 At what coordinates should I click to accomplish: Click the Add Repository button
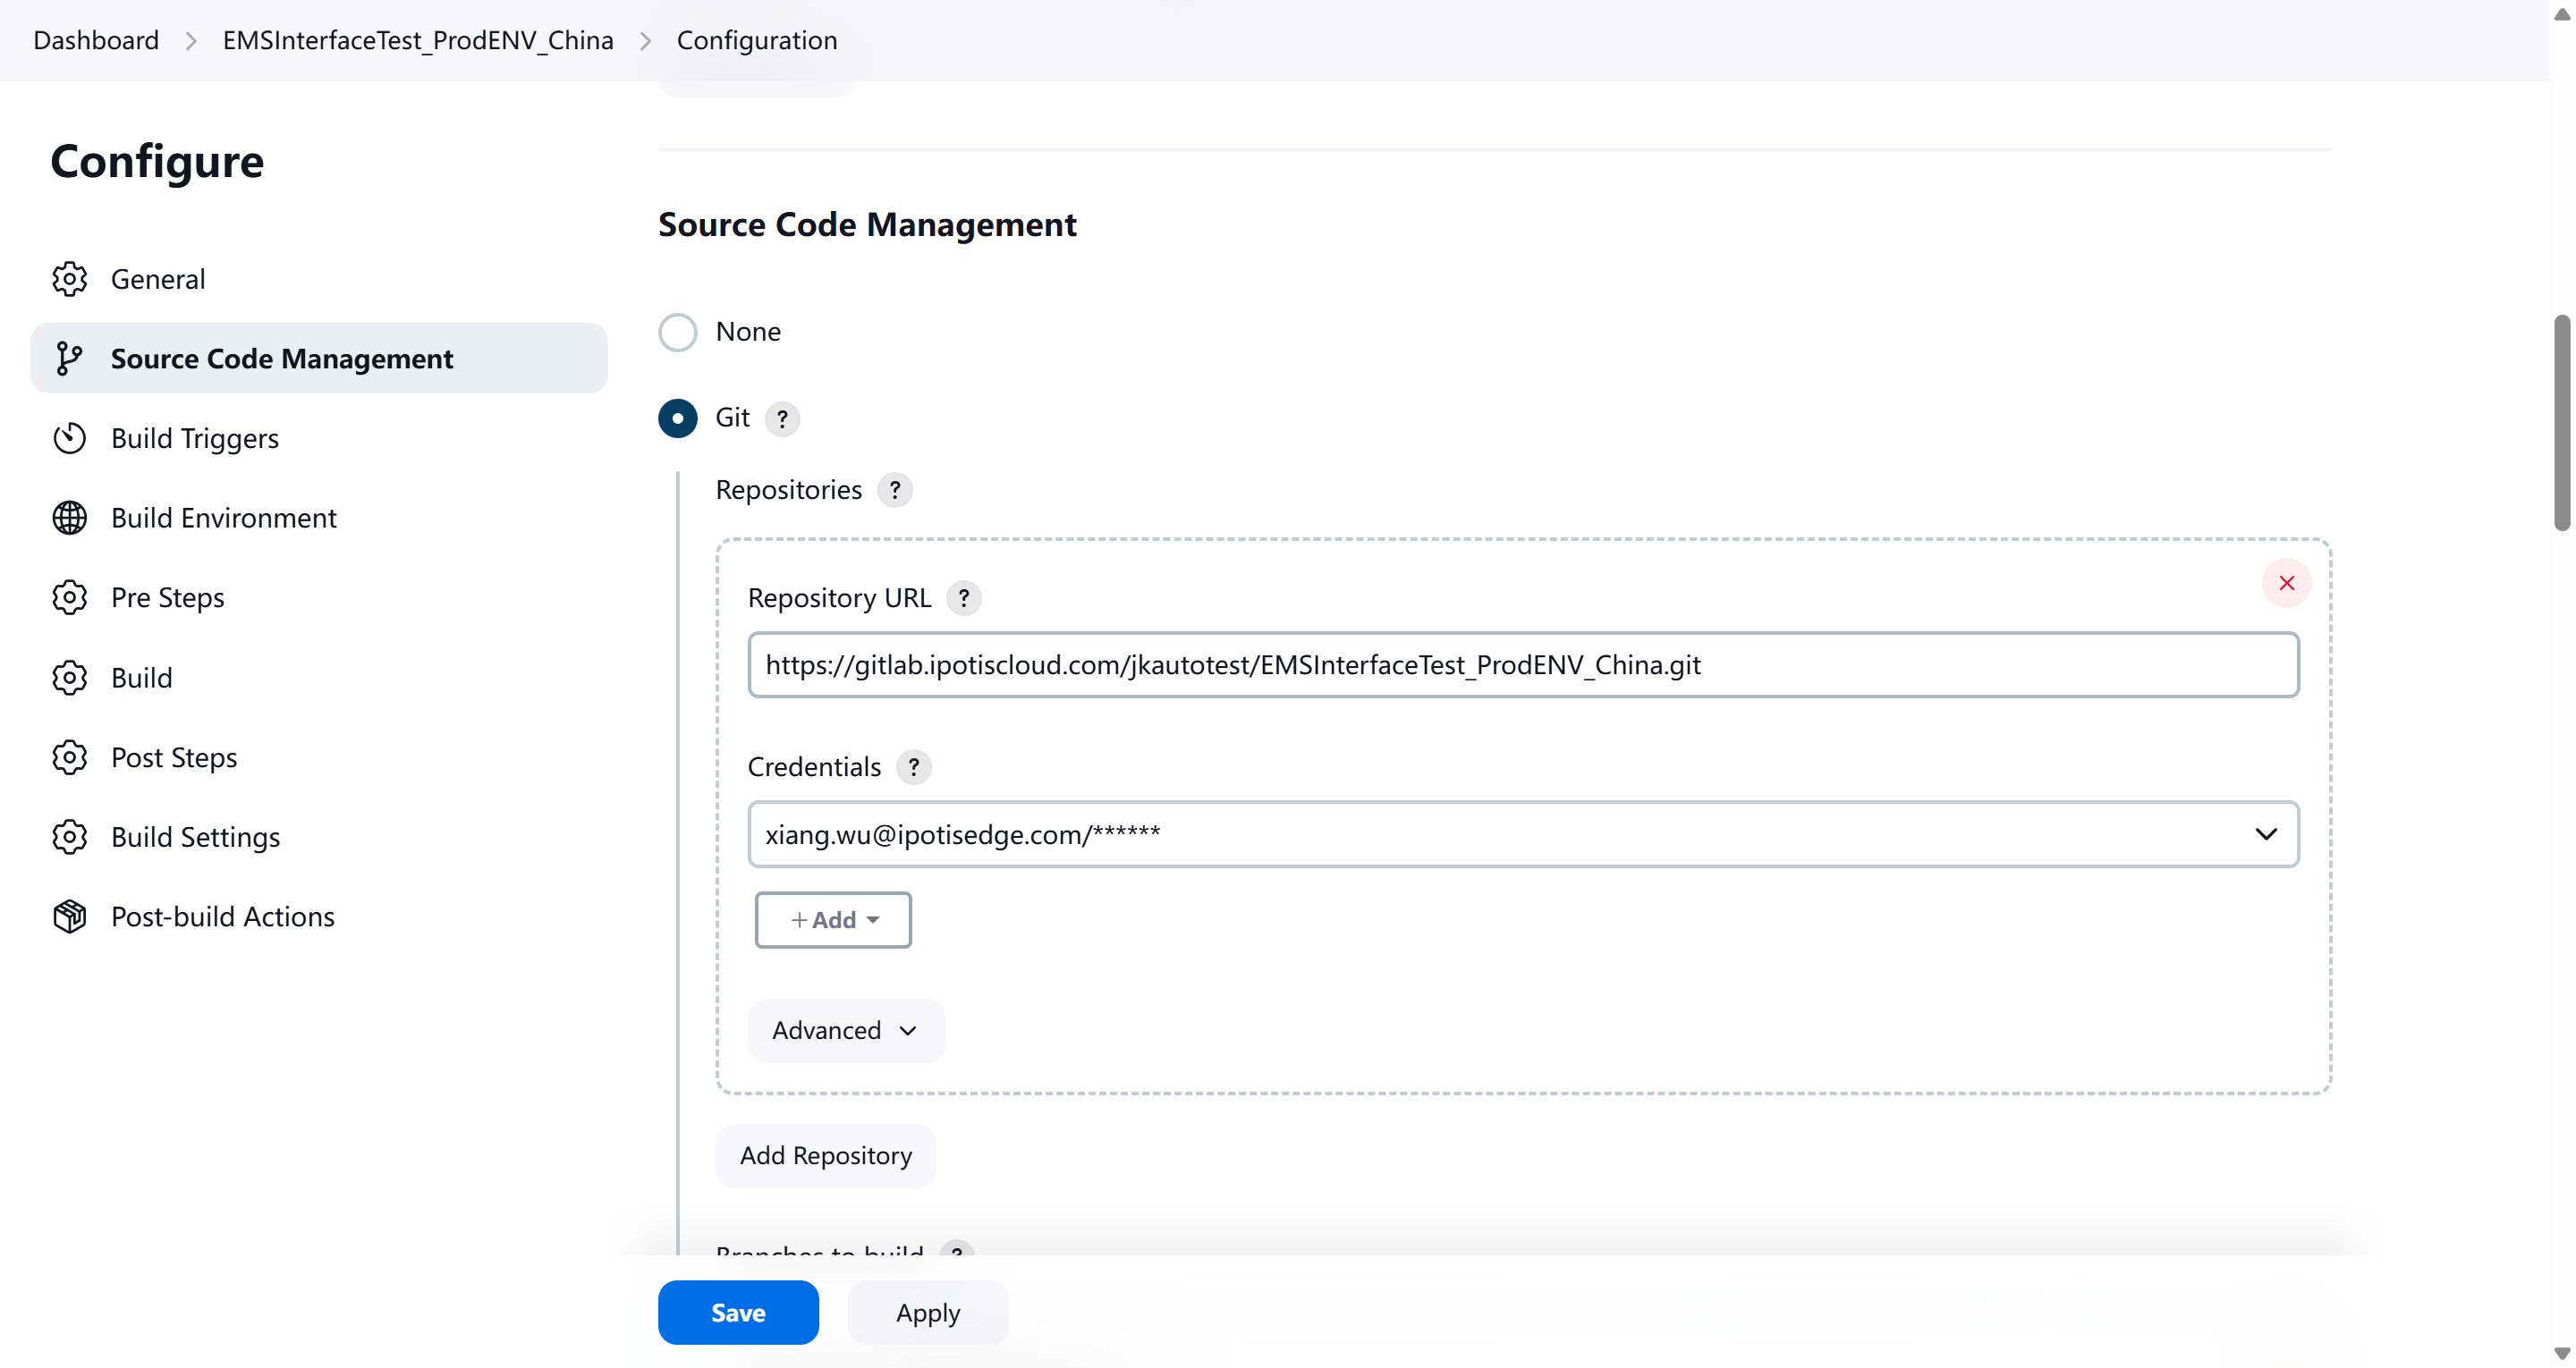pos(825,1155)
